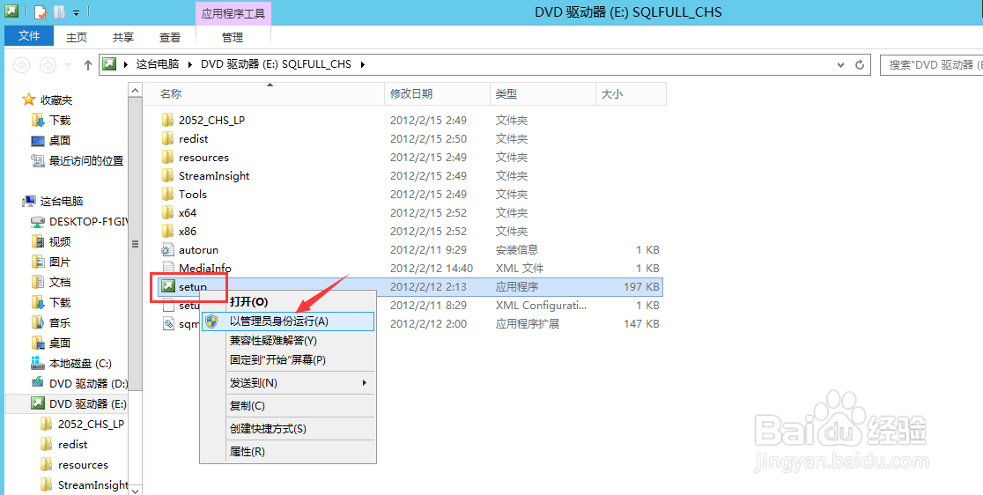Click DVD 驱动器 (E:) SQLFULL_CHS breadcrumb
983x495 pixels.
click(x=276, y=64)
